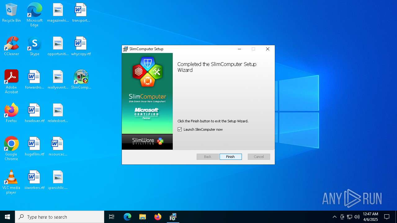Switch to the SlimComputer installer taskbar item
Image resolution: width=397 pixels, height=223 pixels.
pyautogui.click(x=173, y=217)
